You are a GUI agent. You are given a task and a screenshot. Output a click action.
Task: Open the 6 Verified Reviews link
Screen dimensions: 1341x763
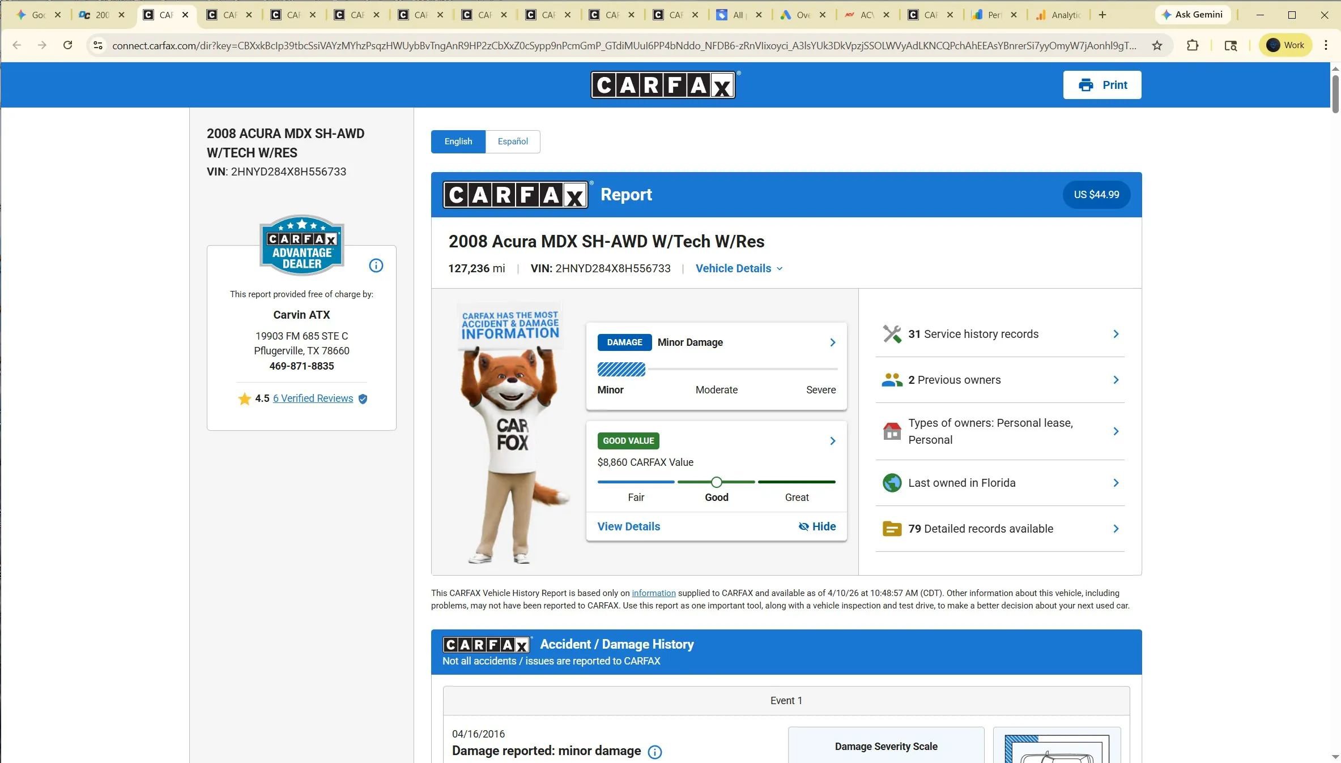click(313, 398)
